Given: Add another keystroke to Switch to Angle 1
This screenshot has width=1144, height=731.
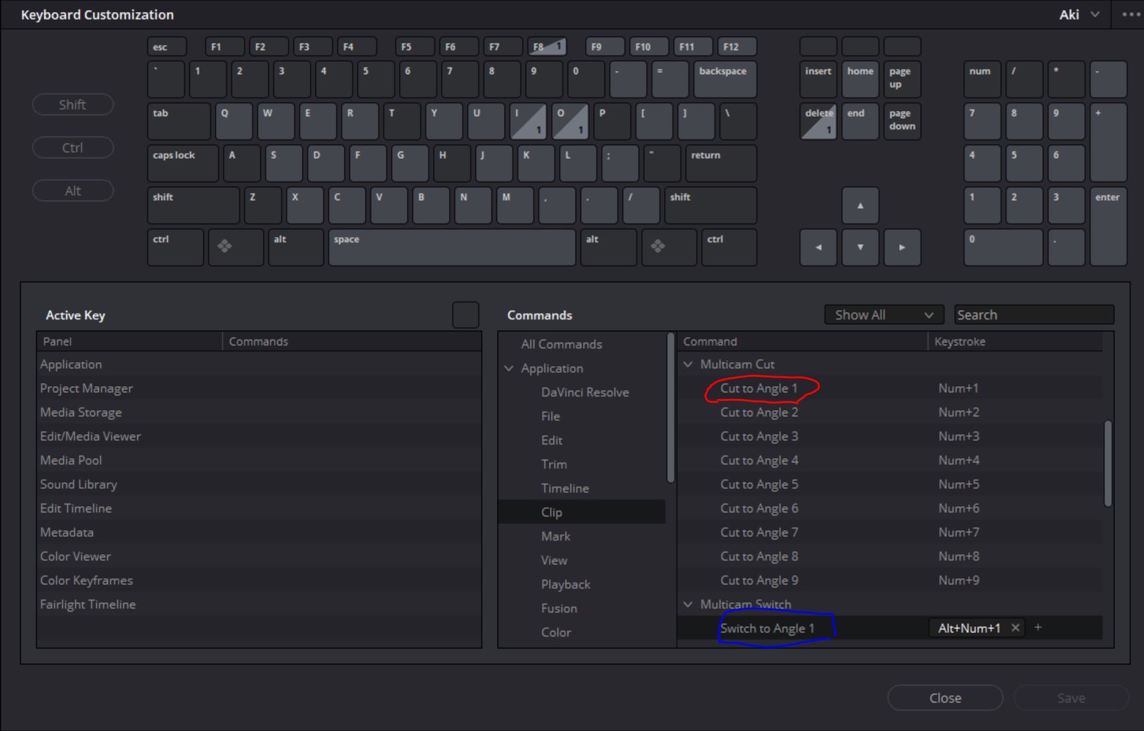Looking at the screenshot, I should tap(1038, 628).
